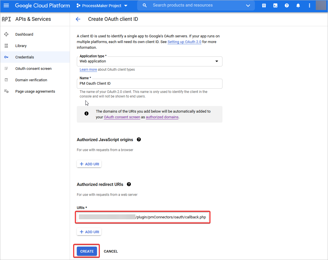
Task: Expand the search bar dropdown chevron
Action: point(248,5)
